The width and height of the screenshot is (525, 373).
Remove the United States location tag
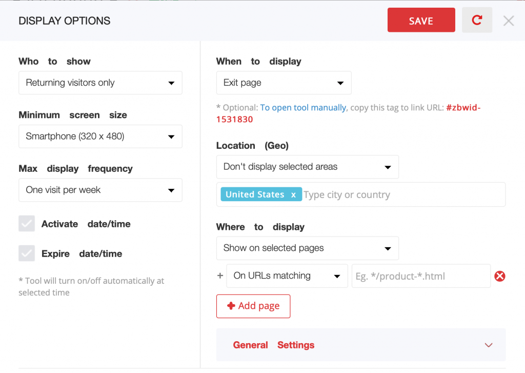293,195
